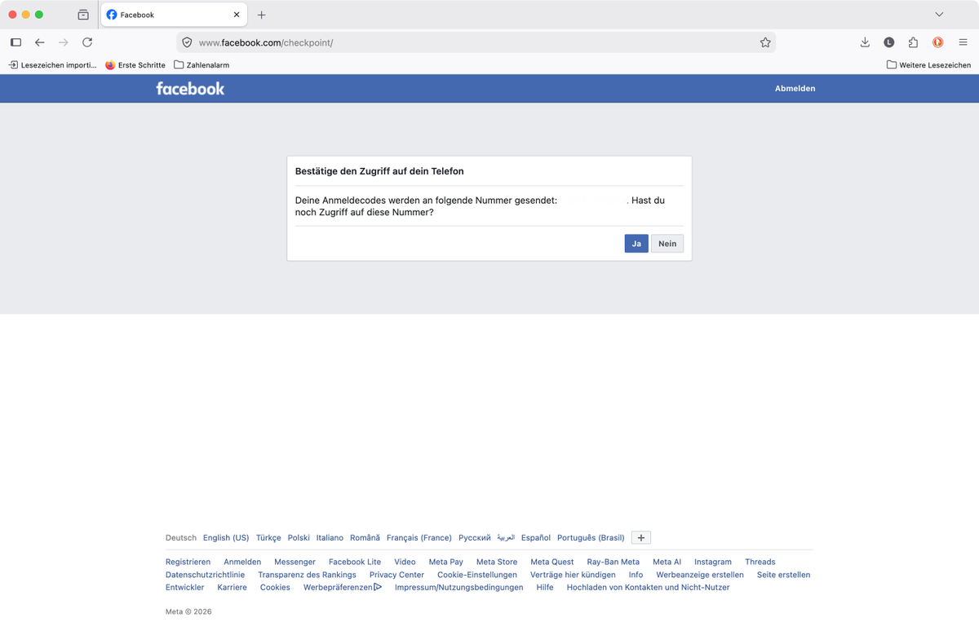Open the Facebook Lite footer link
The height and width of the screenshot is (631, 979).
pyautogui.click(x=355, y=562)
